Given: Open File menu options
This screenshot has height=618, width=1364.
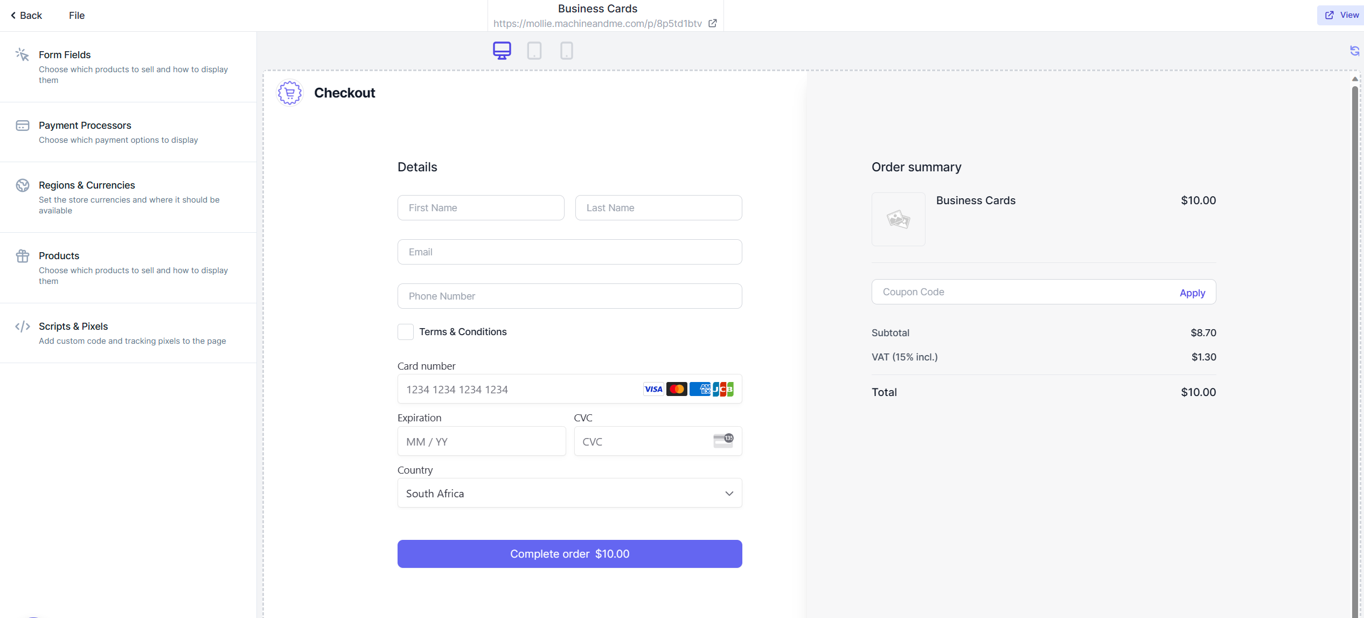Looking at the screenshot, I should 76,15.
